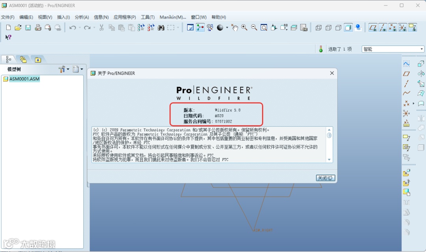426x252 pixels.
Task: Open the 分析(A) menu
Action: [82, 17]
